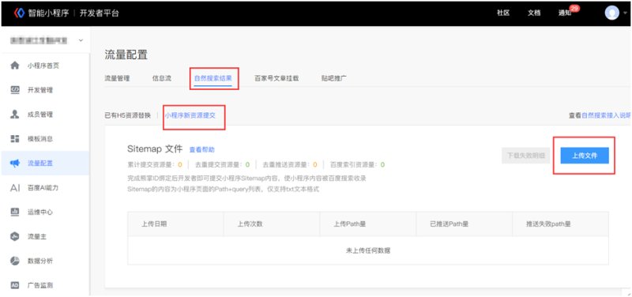Click the 成员管理 person icon

point(15,115)
